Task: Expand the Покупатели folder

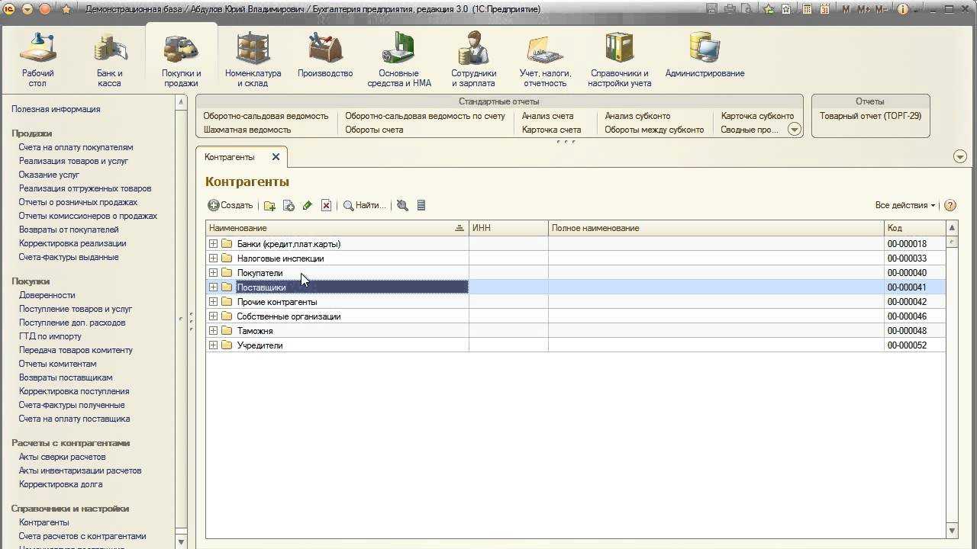Action: pyautogui.click(x=213, y=273)
